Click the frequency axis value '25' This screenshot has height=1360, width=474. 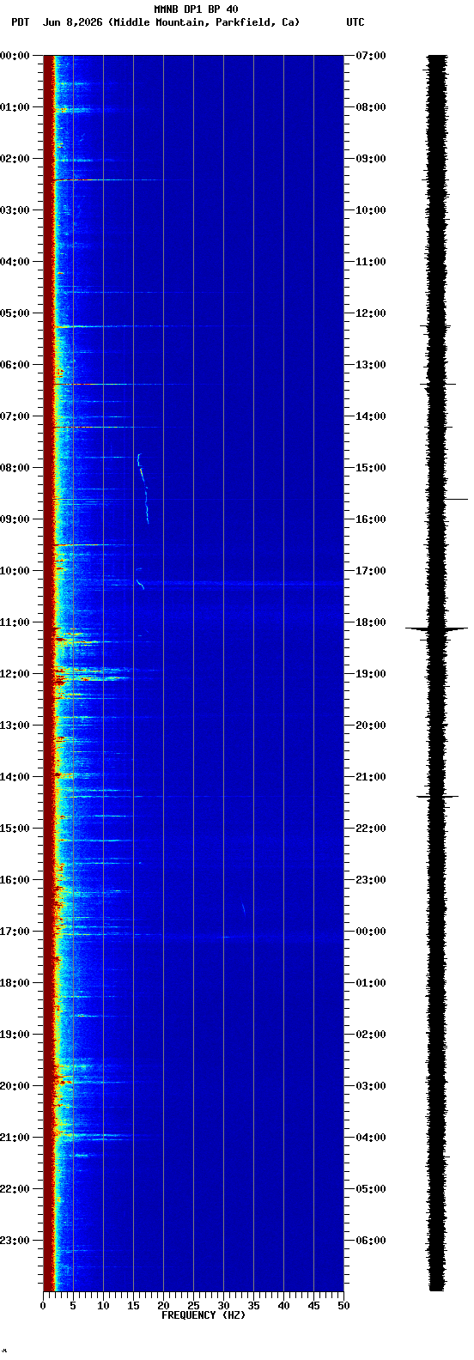(x=193, y=1306)
